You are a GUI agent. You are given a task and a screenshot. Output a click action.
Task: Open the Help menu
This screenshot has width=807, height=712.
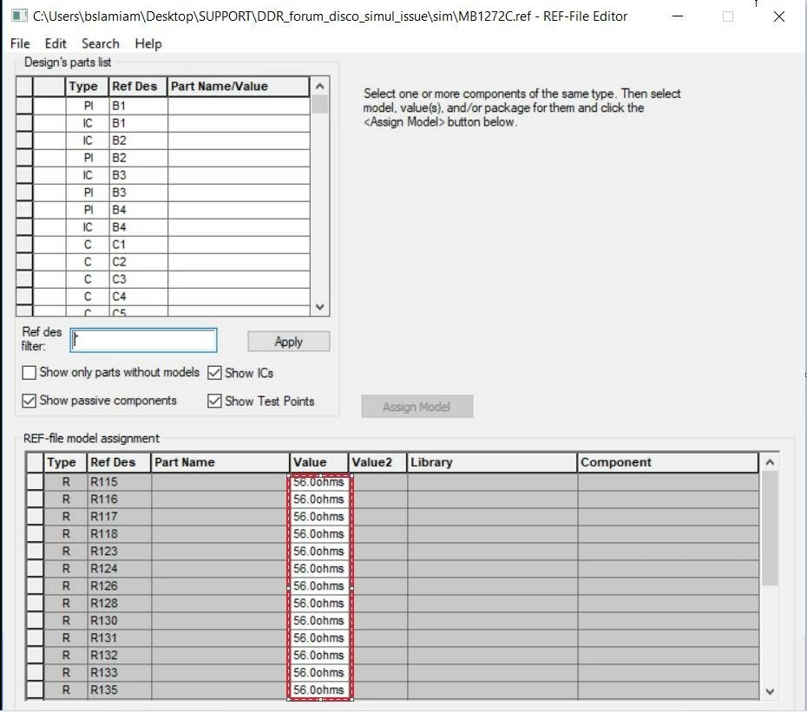[148, 43]
